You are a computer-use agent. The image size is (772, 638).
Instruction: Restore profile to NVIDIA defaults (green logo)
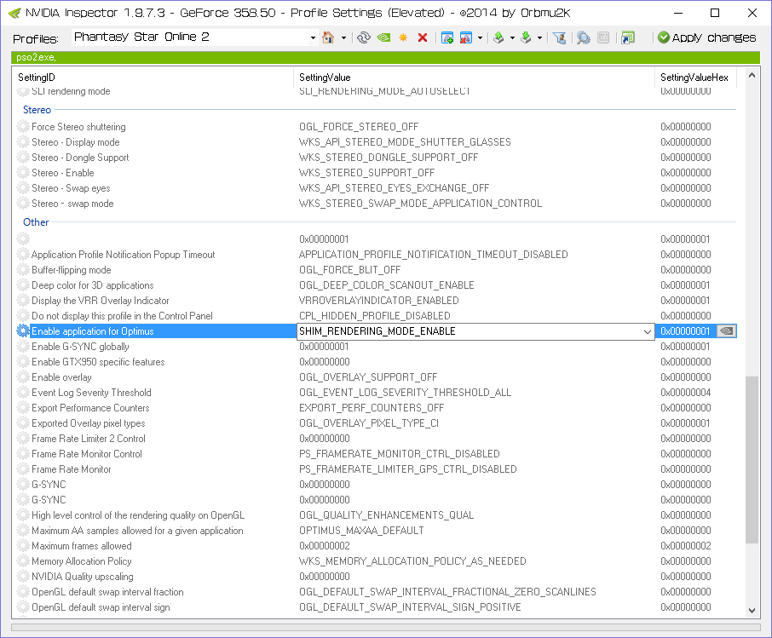(383, 37)
